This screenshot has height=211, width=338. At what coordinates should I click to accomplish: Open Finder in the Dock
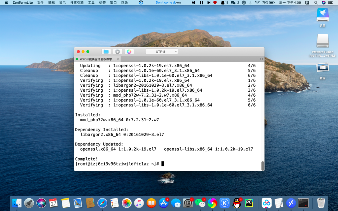17,203
